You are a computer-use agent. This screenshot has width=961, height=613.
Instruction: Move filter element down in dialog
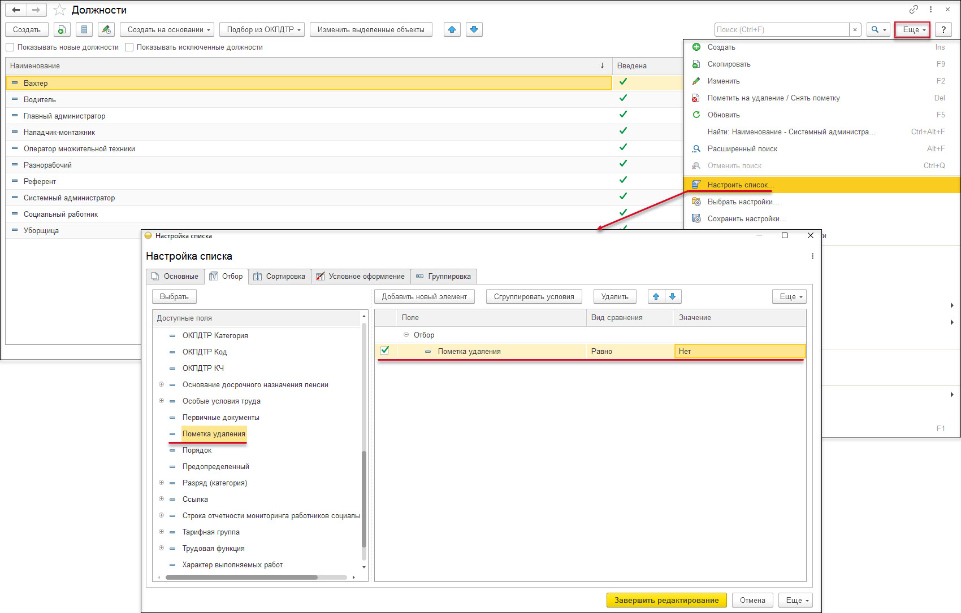coord(673,296)
